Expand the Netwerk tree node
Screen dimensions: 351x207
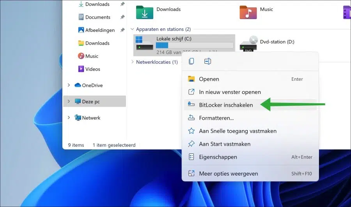[x=69, y=117]
